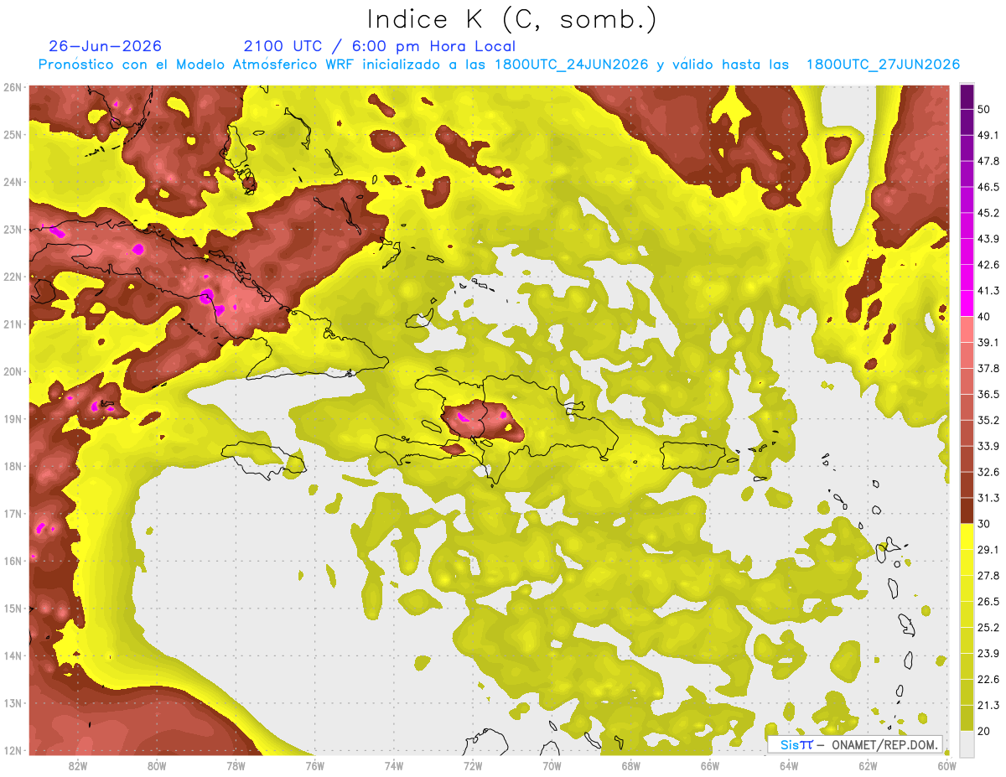Pick the dark brown segment between 30 and 31.3
The width and height of the screenshot is (1006, 777).
pos(967,510)
